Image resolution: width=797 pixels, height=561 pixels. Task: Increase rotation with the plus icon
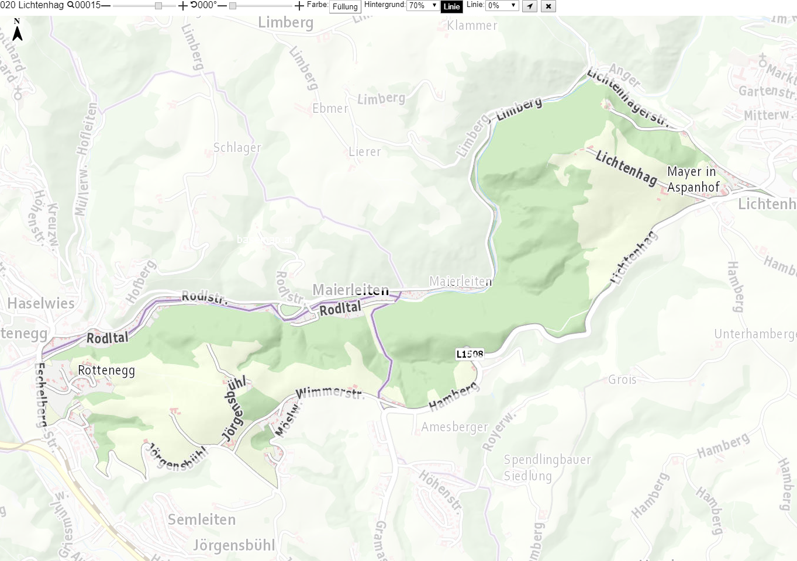click(x=299, y=6)
